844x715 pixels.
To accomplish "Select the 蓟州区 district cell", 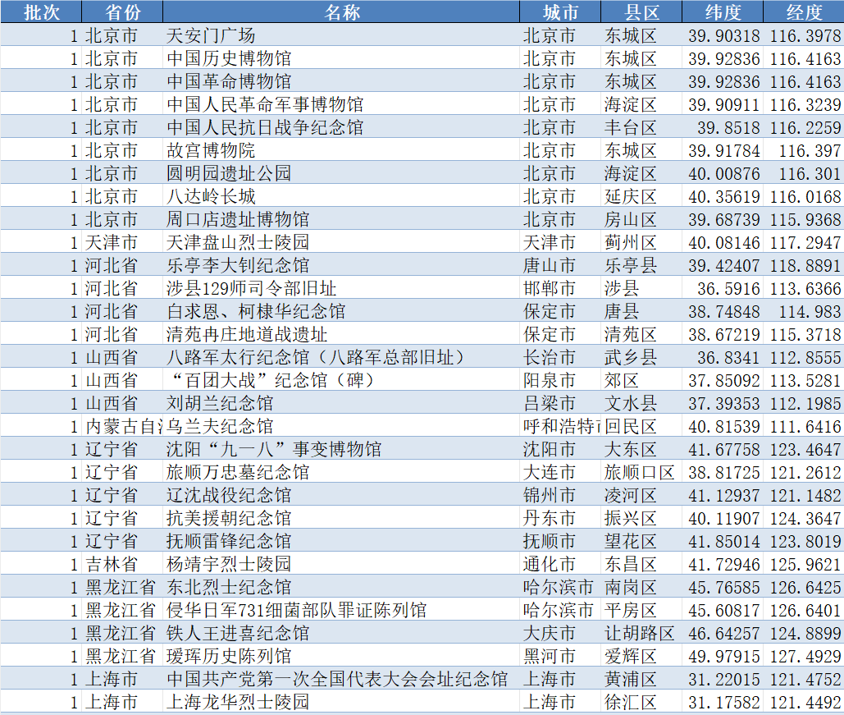I will click(x=631, y=243).
